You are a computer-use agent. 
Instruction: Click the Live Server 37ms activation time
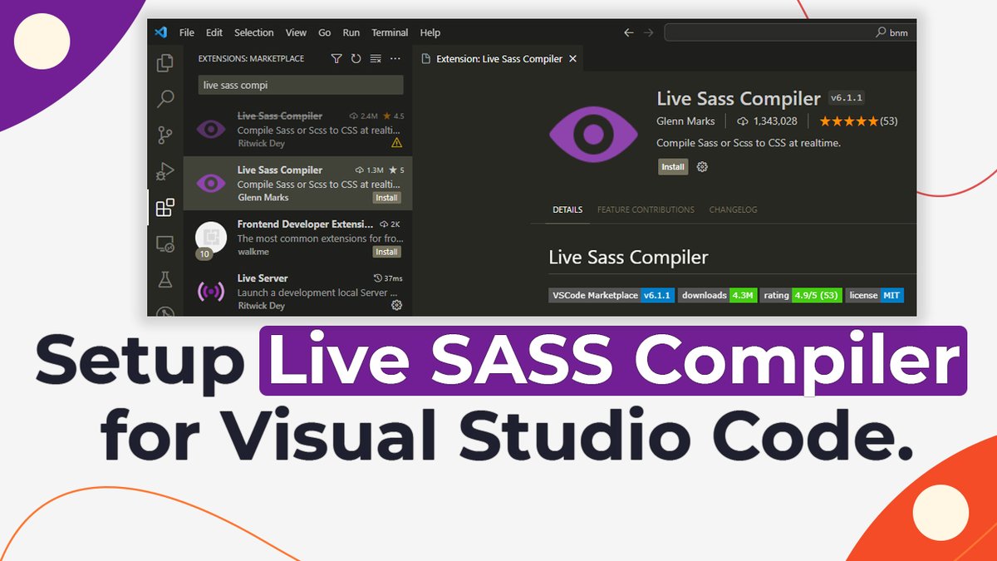tap(388, 278)
